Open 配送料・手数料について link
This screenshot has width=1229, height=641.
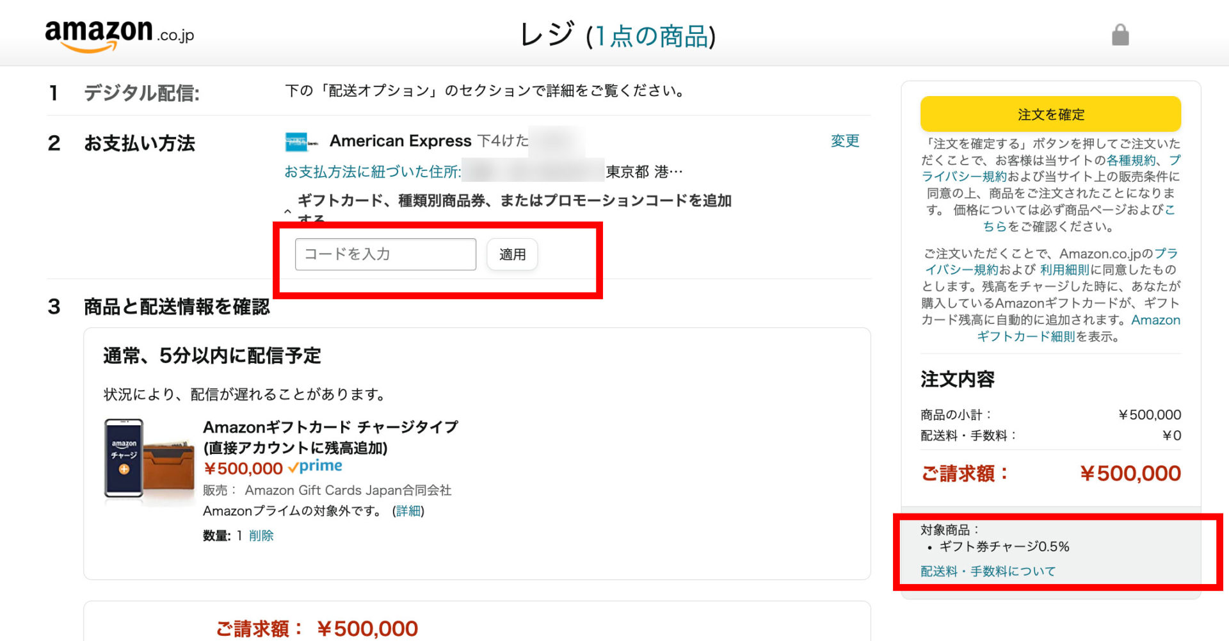[988, 571]
